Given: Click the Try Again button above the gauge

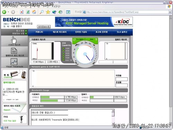Looking at the screenshot, I should coord(79,40).
